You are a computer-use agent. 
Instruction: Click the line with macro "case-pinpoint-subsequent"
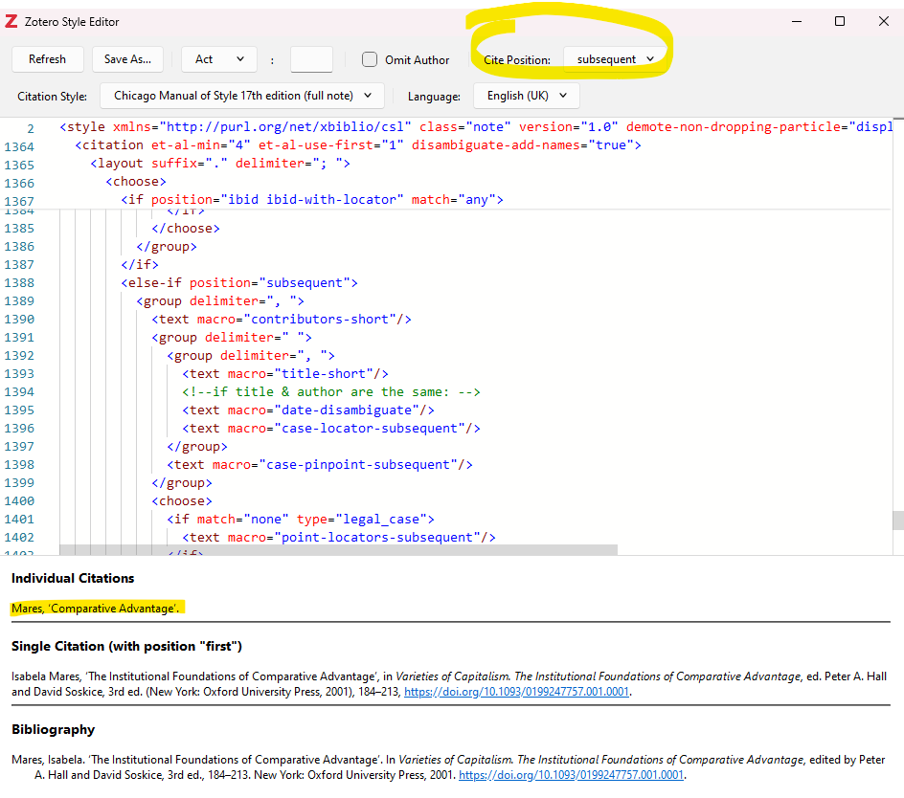pyautogui.click(x=320, y=464)
